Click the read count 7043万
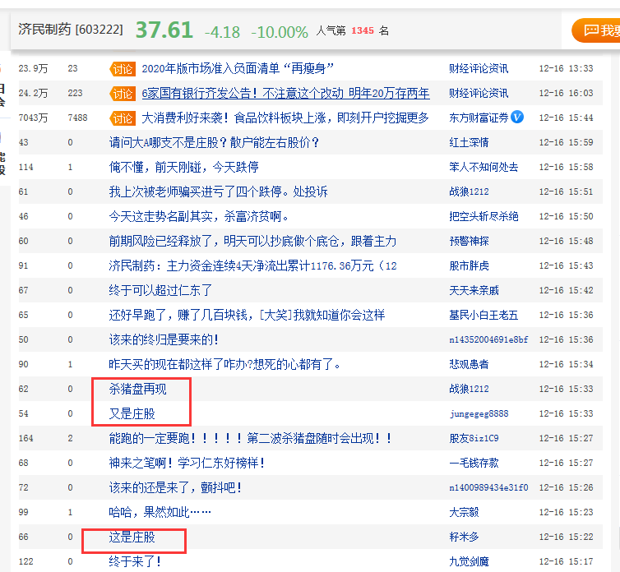Screen dimensions: 620x572 pyautogui.click(x=33, y=118)
